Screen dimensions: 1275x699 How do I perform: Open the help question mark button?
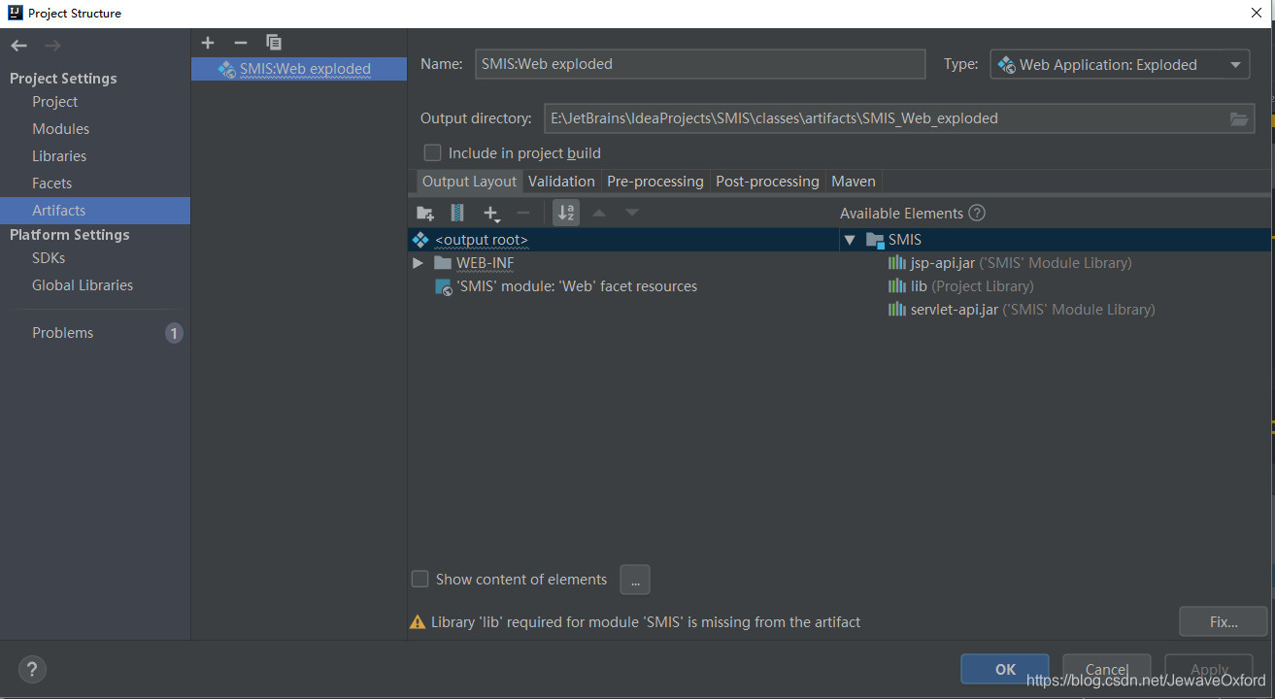(32, 669)
